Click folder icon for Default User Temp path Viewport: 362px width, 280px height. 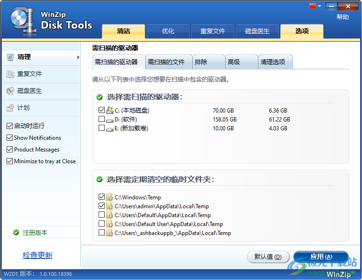point(109,224)
